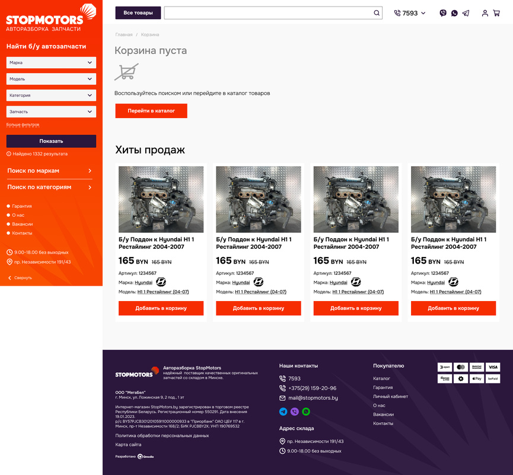This screenshot has width=513, height=475.
Task: Open the user account icon
Action: (485, 13)
